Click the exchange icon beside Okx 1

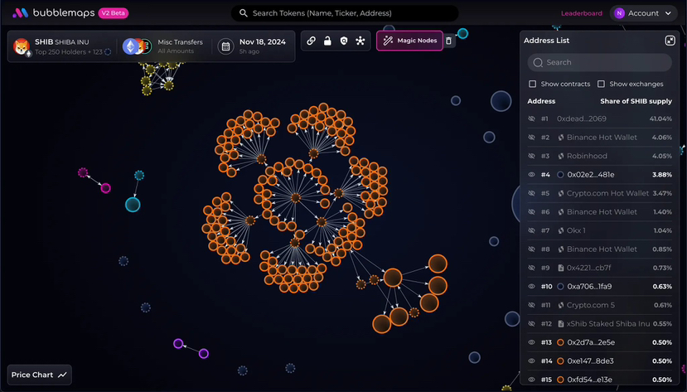click(560, 230)
